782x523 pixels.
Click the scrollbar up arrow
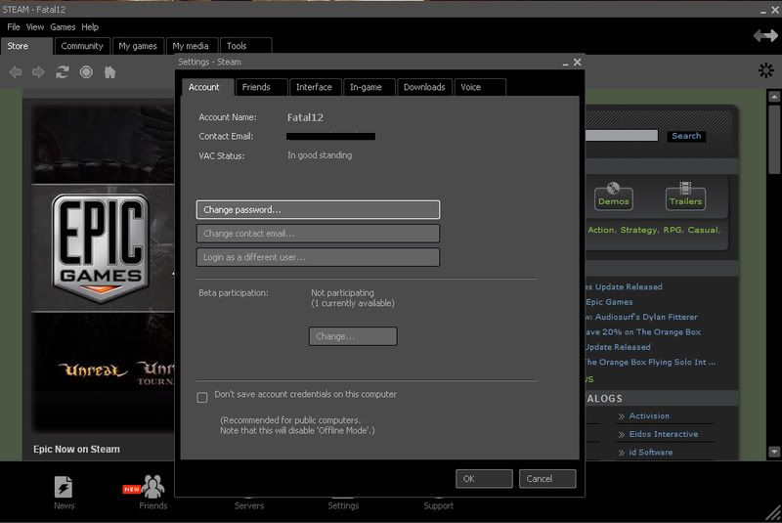click(774, 96)
